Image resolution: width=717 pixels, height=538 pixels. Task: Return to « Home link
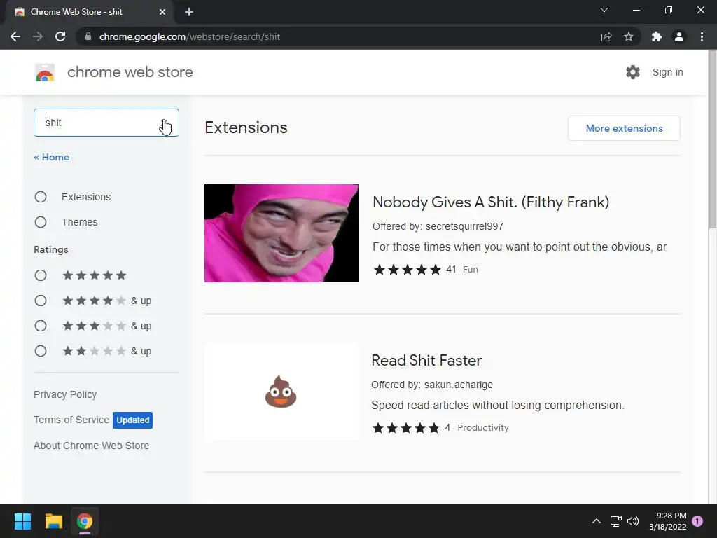52,157
